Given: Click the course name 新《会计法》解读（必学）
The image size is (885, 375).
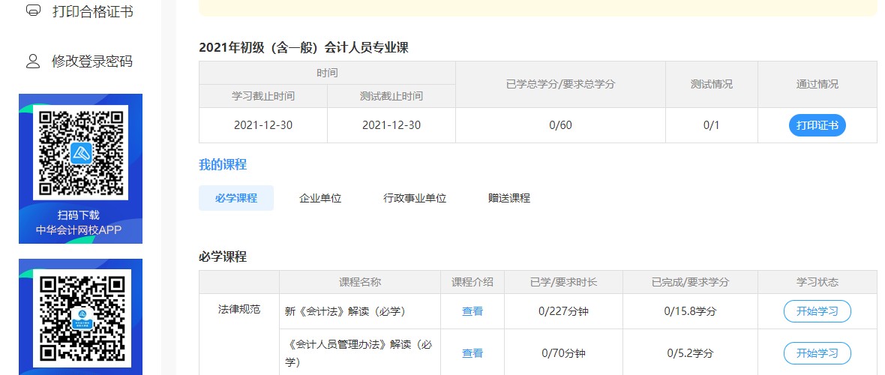Looking at the screenshot, I should point(346,311).
